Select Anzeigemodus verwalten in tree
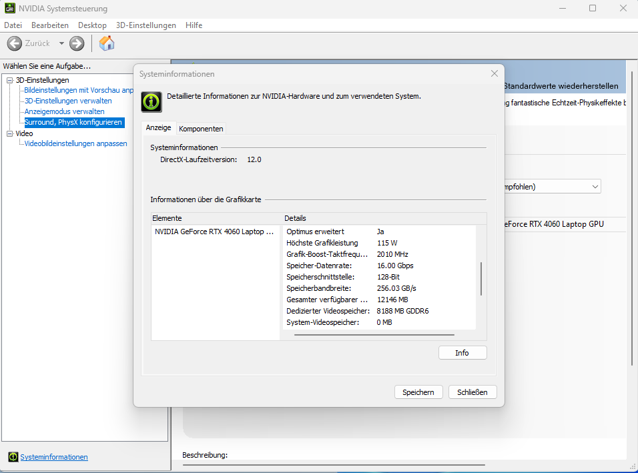 [64, 111]
